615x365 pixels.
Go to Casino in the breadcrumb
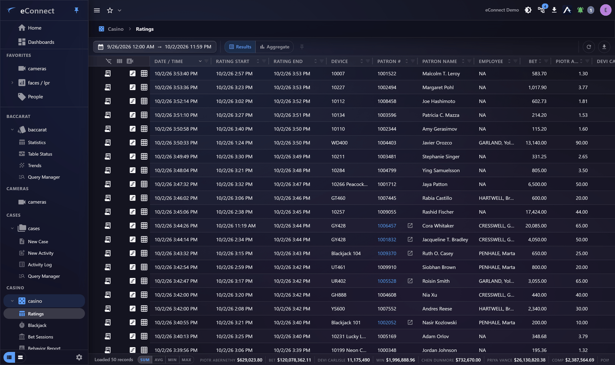(x=116, y=29)
